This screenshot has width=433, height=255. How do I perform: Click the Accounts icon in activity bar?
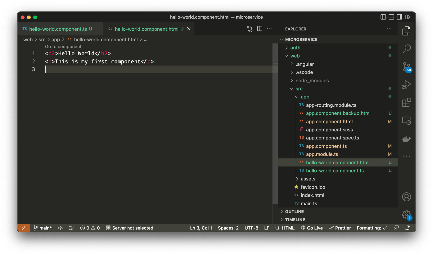(x=406, y=197)
